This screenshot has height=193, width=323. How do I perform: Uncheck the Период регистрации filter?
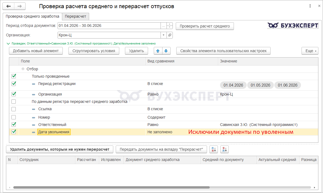click(x=14, y=84)
